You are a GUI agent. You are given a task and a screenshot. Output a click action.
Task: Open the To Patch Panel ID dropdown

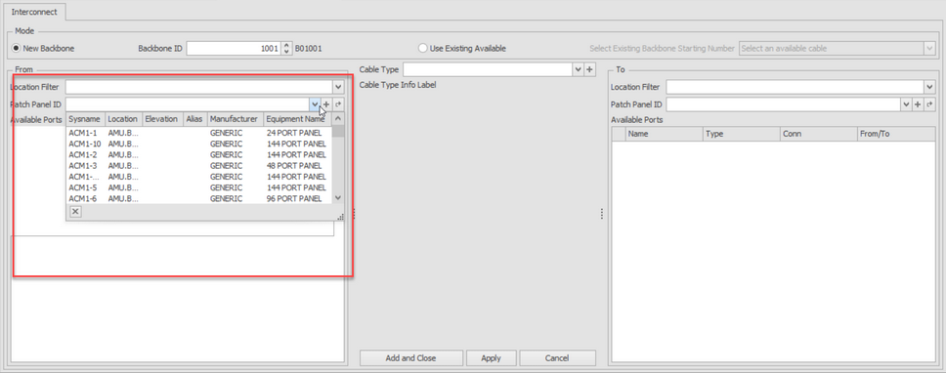pyautogui.click(x=906, y=104)
